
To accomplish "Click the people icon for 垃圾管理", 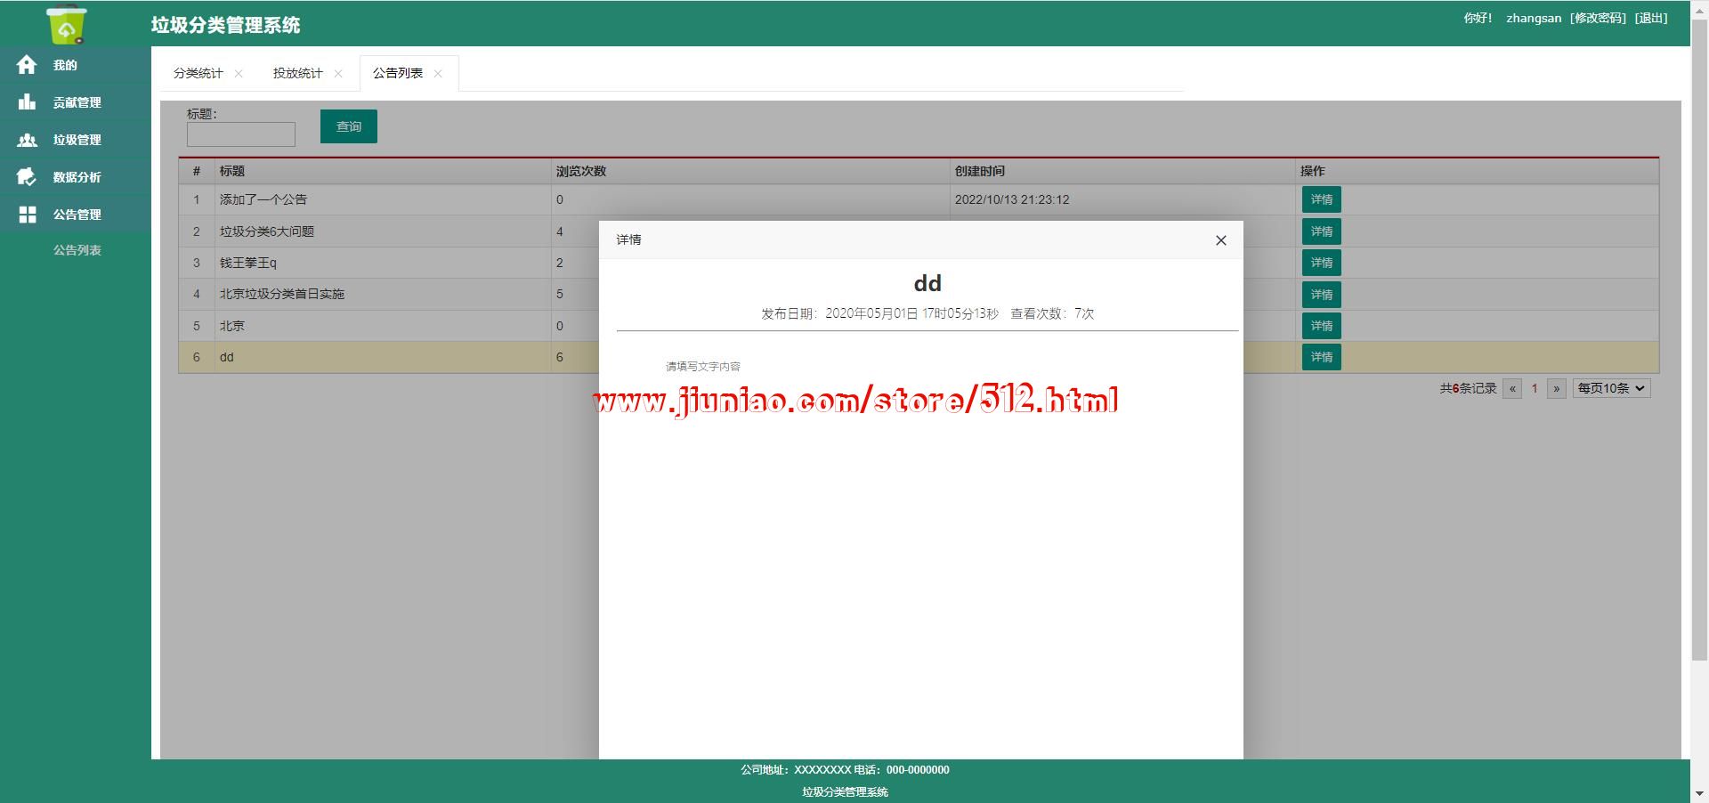I will pos(27,140).
